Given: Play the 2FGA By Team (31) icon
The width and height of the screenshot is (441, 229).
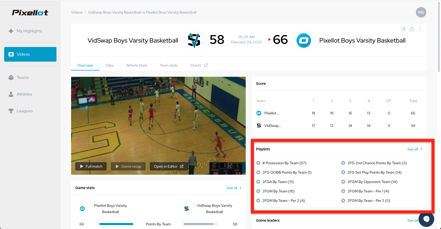Looking at the screenshot, I should click(x=258, y=182).
